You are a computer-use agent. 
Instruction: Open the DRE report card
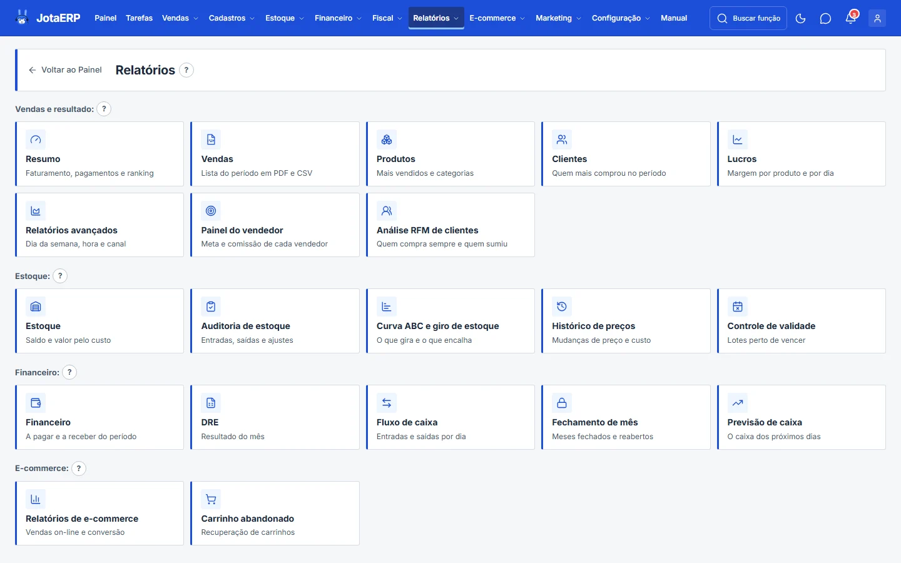click(275, 417)
